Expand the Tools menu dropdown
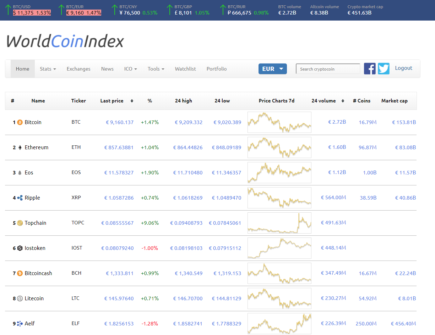Screen dimensions: 435x335 click(156, 69)
